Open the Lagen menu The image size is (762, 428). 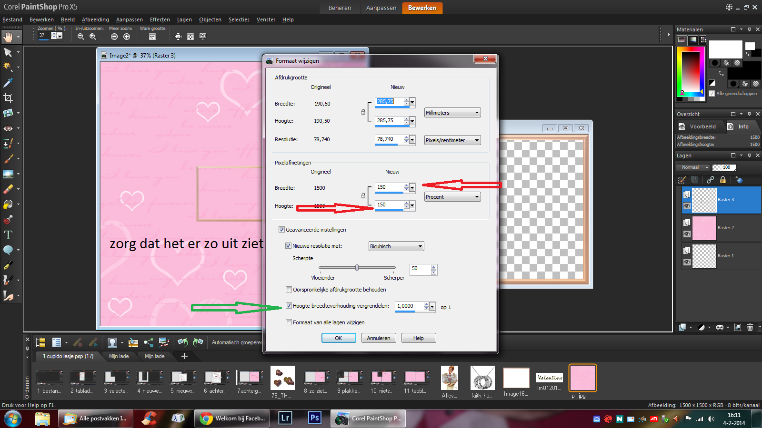(184, 19)
